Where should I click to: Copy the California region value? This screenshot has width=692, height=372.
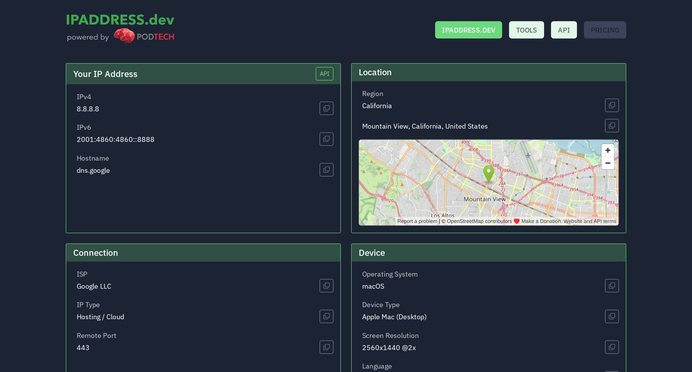(612, 105)
